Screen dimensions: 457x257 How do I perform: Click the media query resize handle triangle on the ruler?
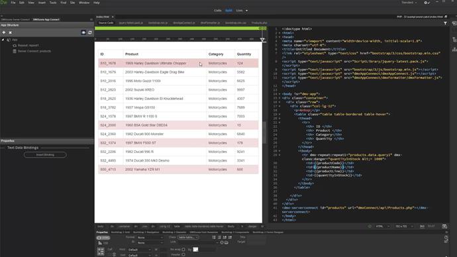262,40
